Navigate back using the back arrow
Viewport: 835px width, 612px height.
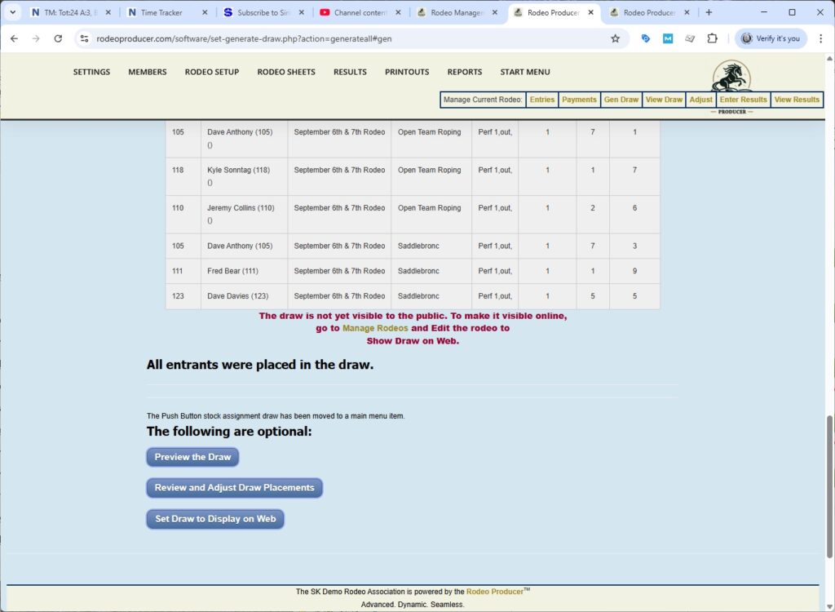click(x=14, y=38)
